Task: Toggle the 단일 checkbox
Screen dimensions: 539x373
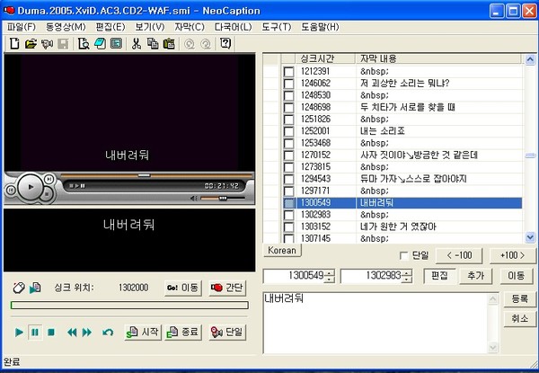Action: (x=403, y=256)
